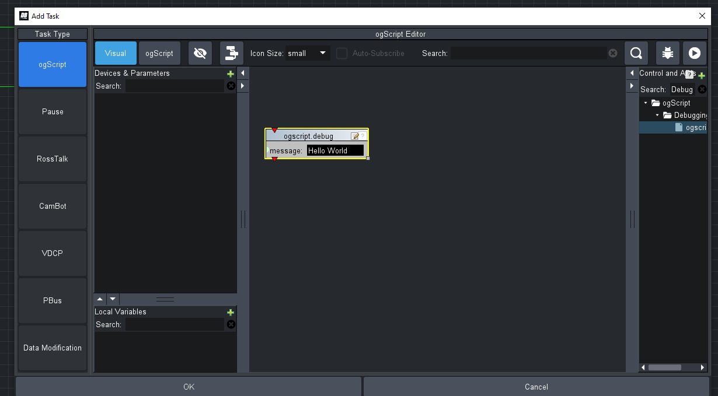The height and width of the screenshot is (396, 718).
Task: Collapse the Debugging tree node arrow
Action: (657, 115)
